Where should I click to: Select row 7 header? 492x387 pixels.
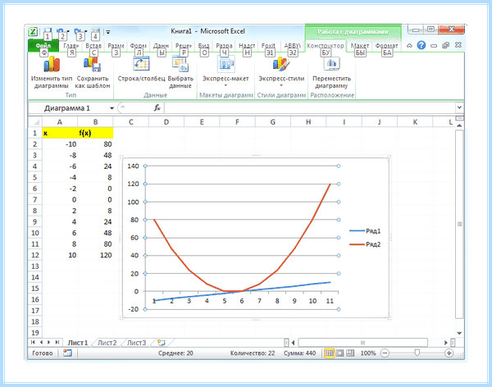pos(35,199)
